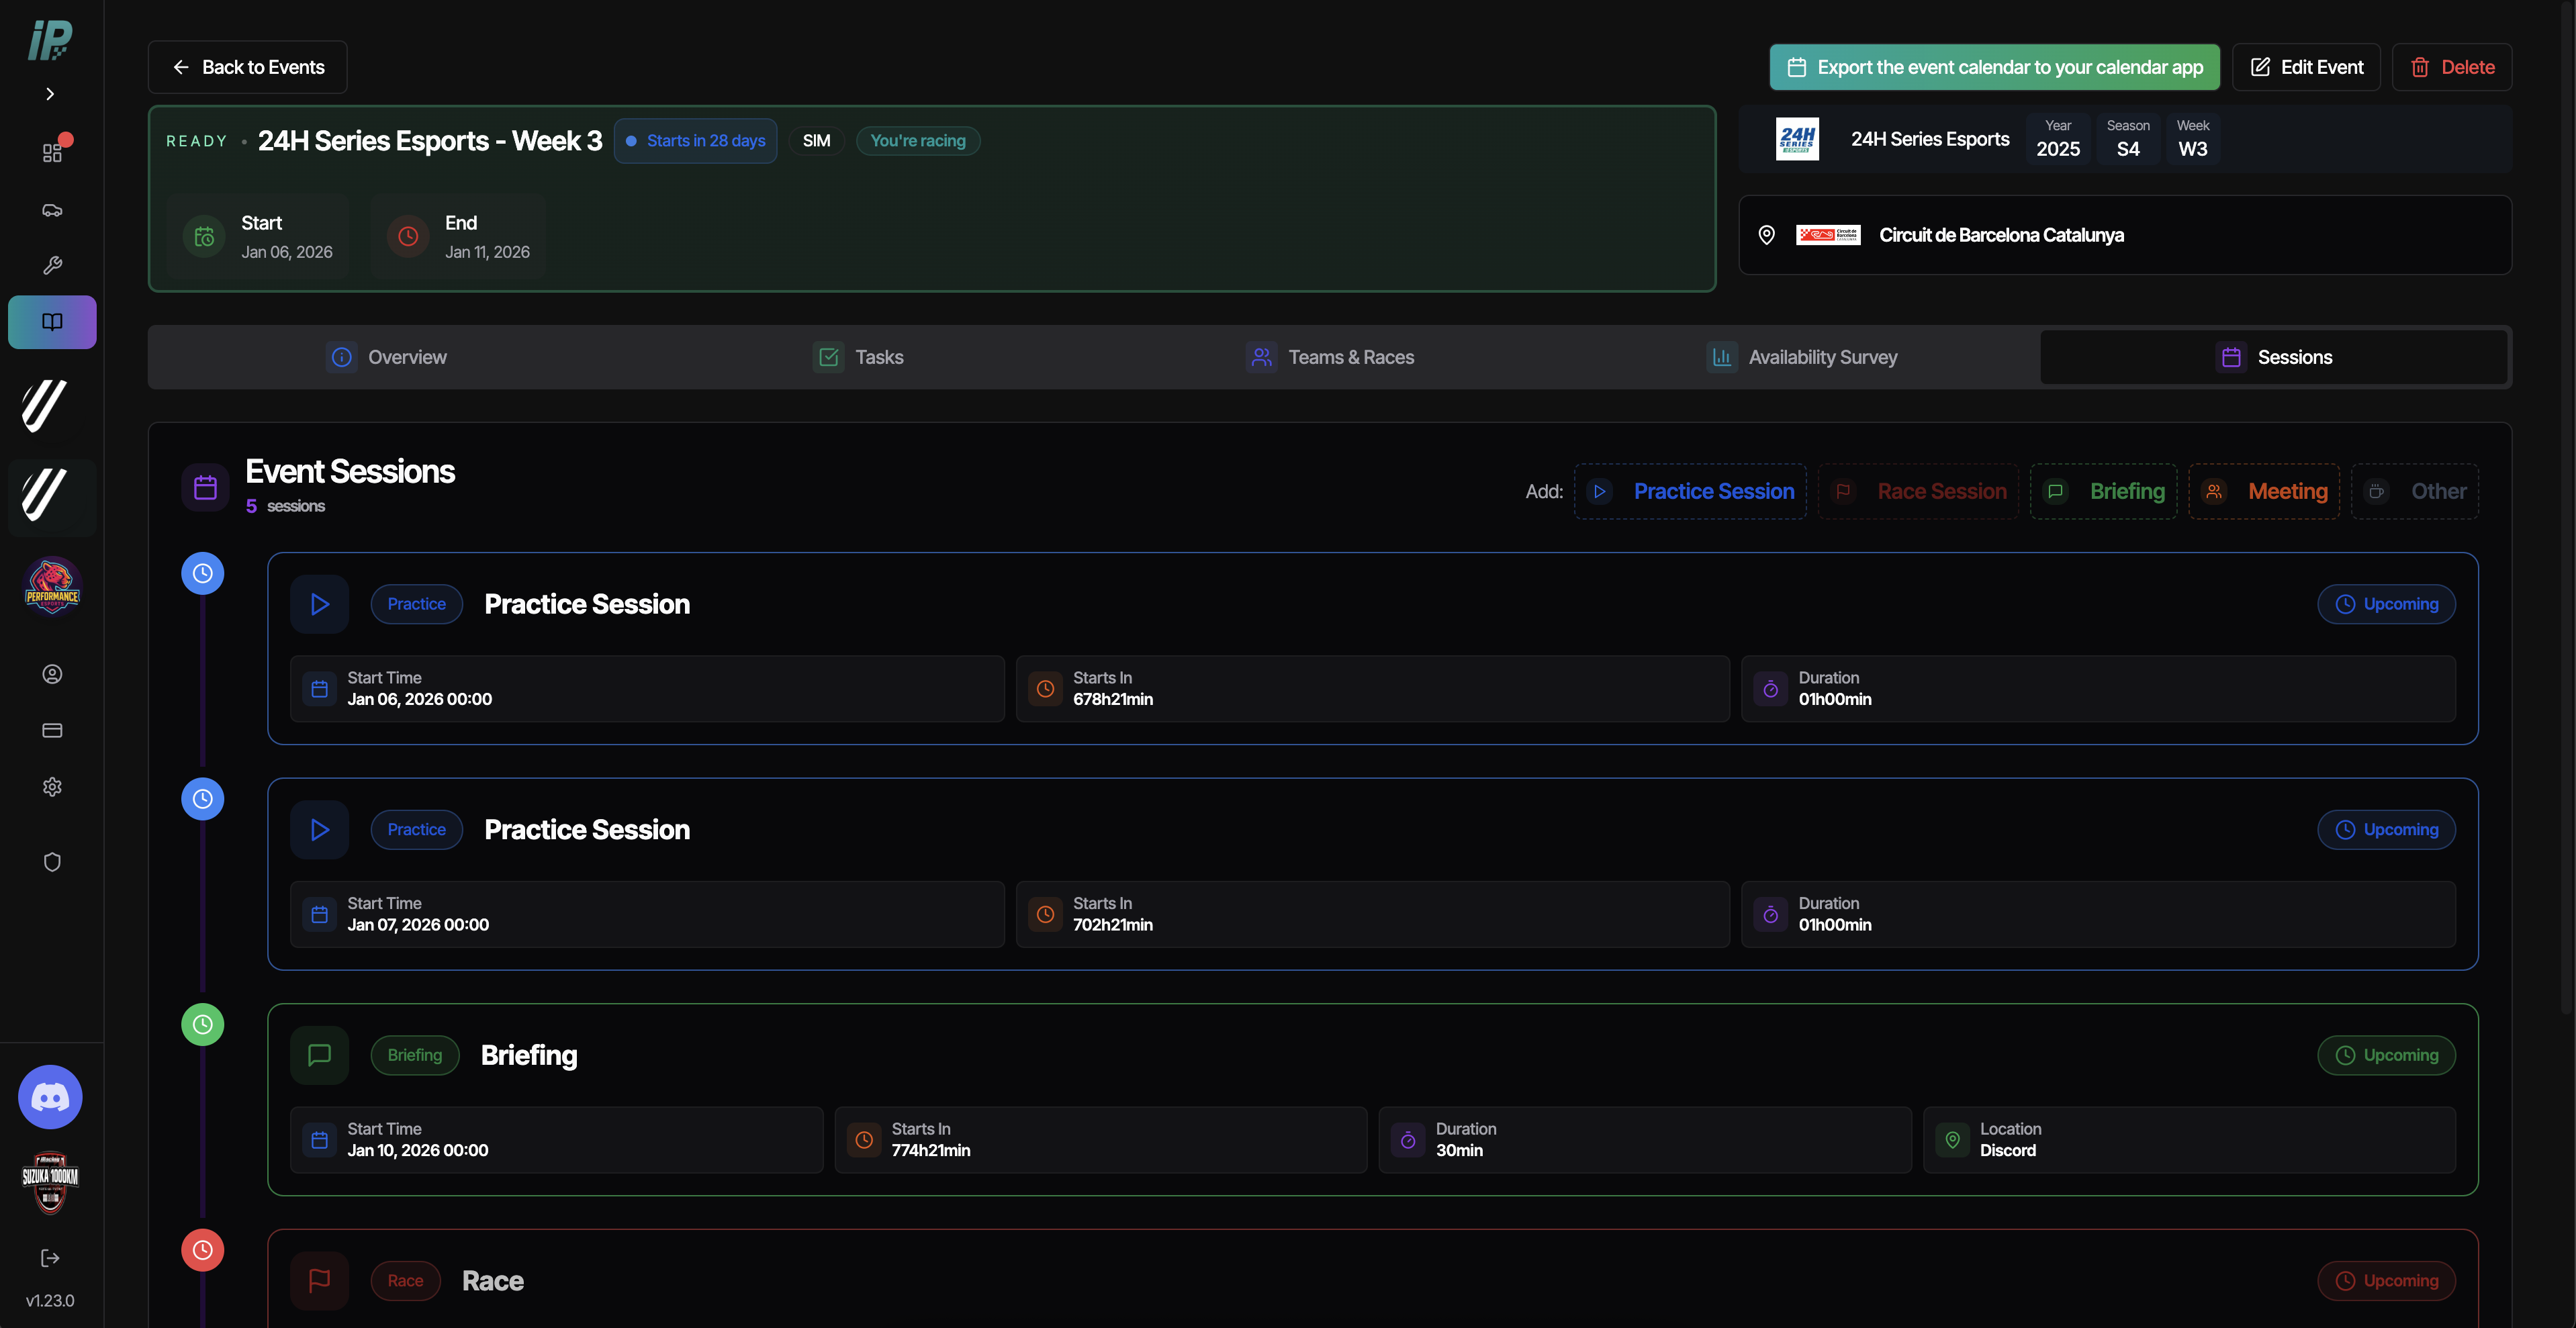Open the billing card icon in sidebar
2576x1328 pixels.
point(52,731)
